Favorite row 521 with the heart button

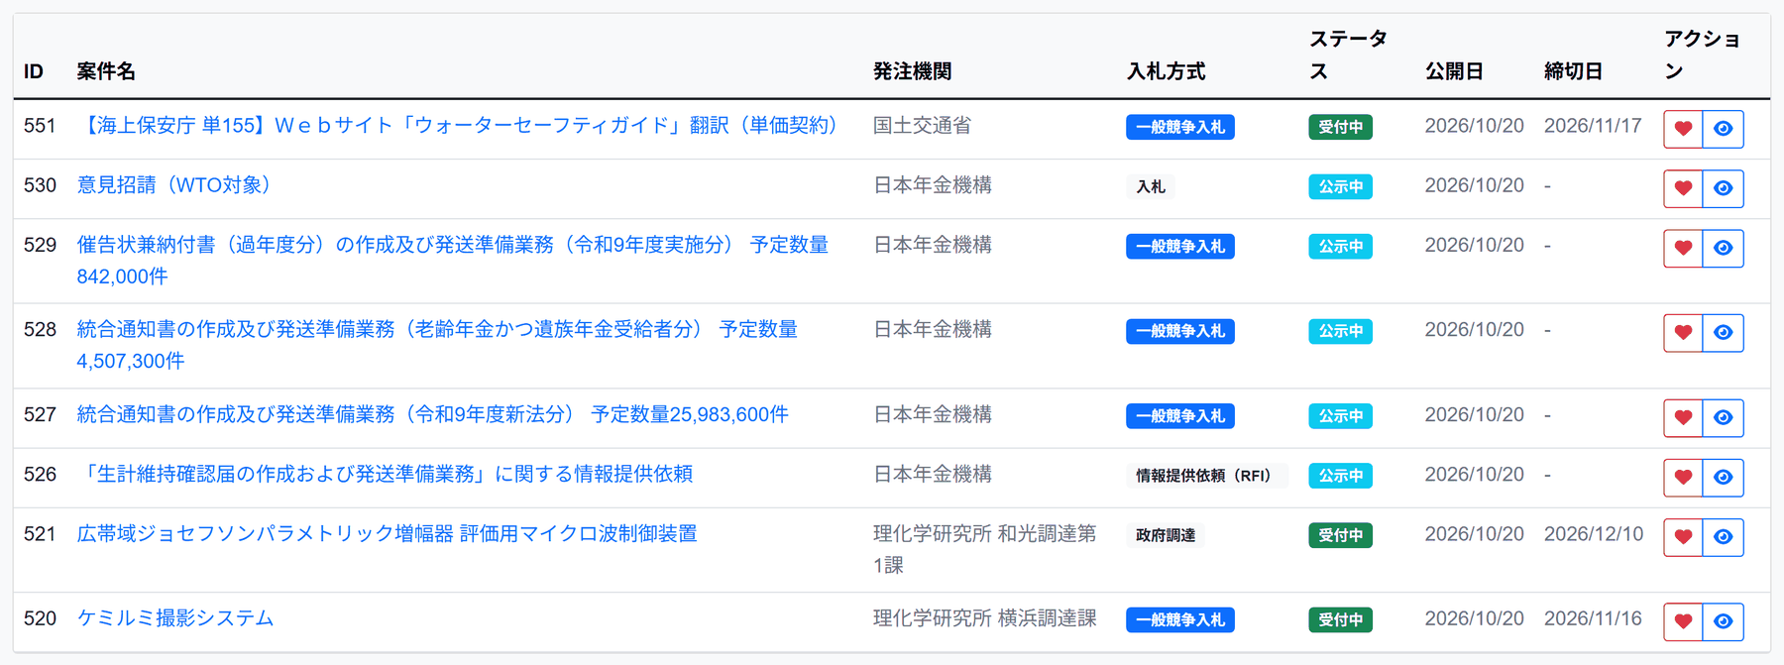[1683, 537]
